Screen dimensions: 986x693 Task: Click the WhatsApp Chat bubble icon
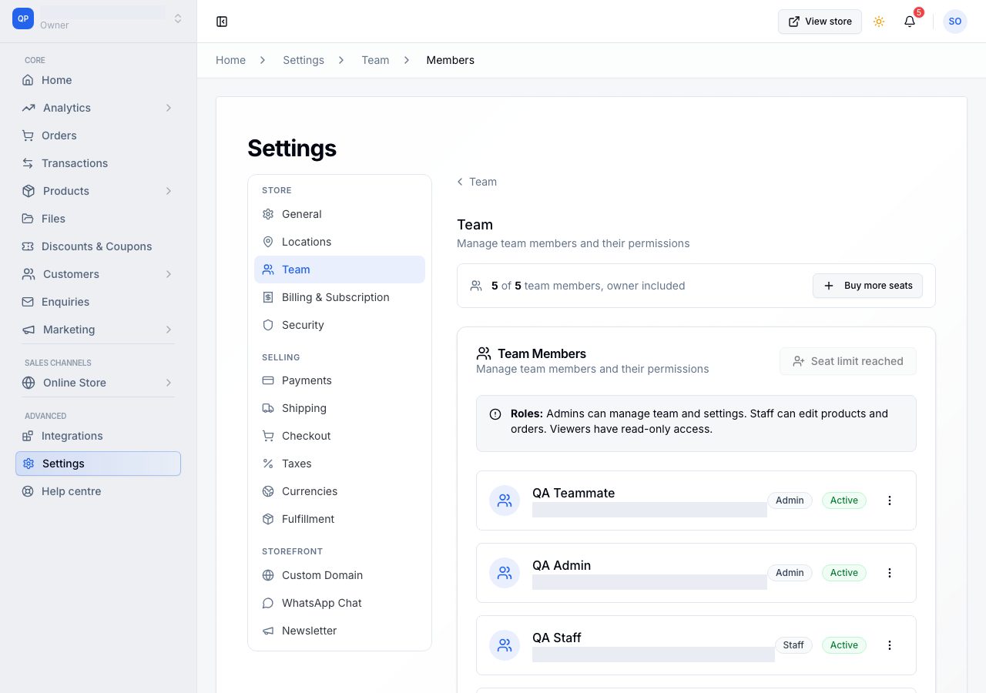(x=268, y=603)
